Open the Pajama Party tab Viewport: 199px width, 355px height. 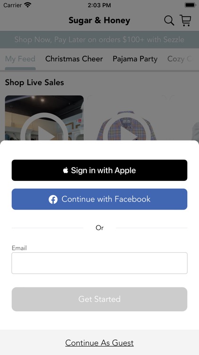(135, 59)
